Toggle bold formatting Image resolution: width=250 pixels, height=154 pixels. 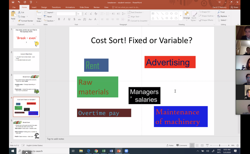[59, 19]
